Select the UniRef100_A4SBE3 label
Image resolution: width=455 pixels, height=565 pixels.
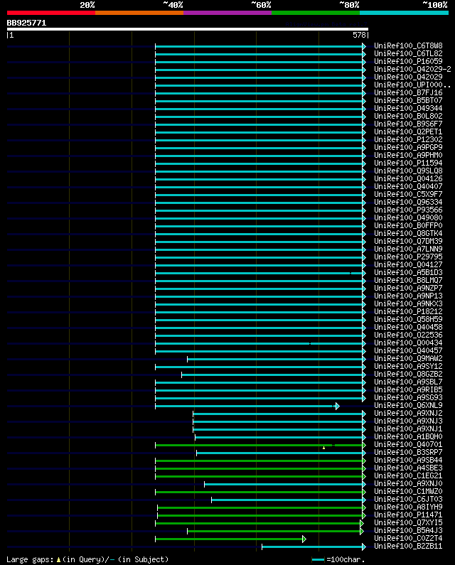tap(408, 468)
